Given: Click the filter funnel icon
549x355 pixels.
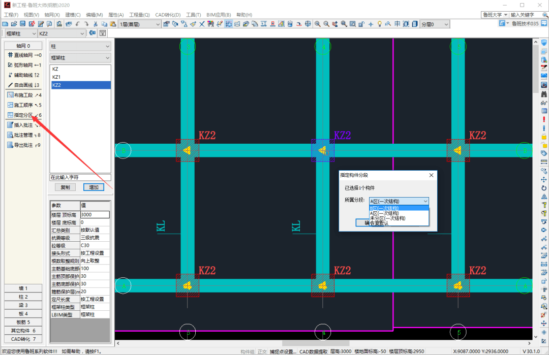Looking at the screenshot, I should tap(103, 33).
